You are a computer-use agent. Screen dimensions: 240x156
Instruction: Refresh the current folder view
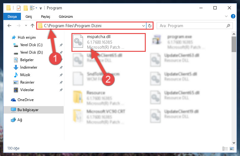(x=150, y=26)
